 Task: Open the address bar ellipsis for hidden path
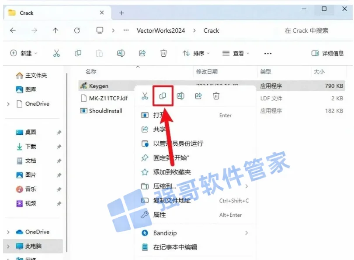click(126, 30)
